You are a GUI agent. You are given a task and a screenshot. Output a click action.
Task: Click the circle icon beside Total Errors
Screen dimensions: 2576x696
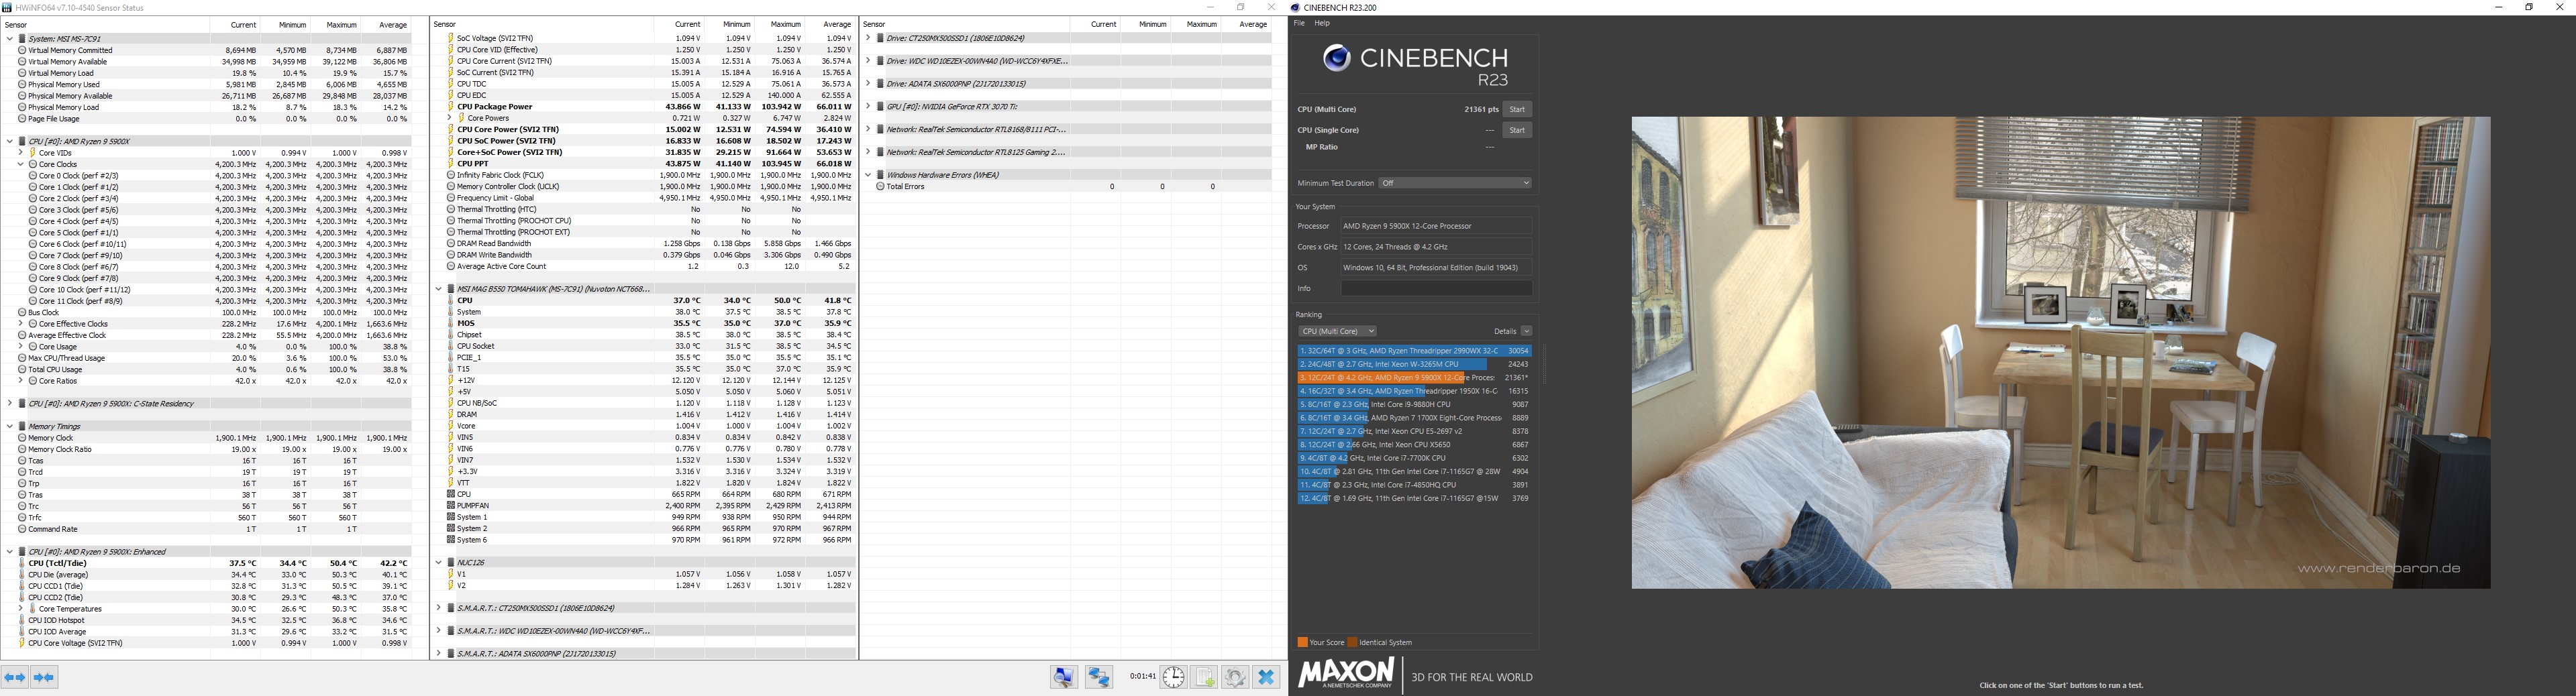point(880,186)
